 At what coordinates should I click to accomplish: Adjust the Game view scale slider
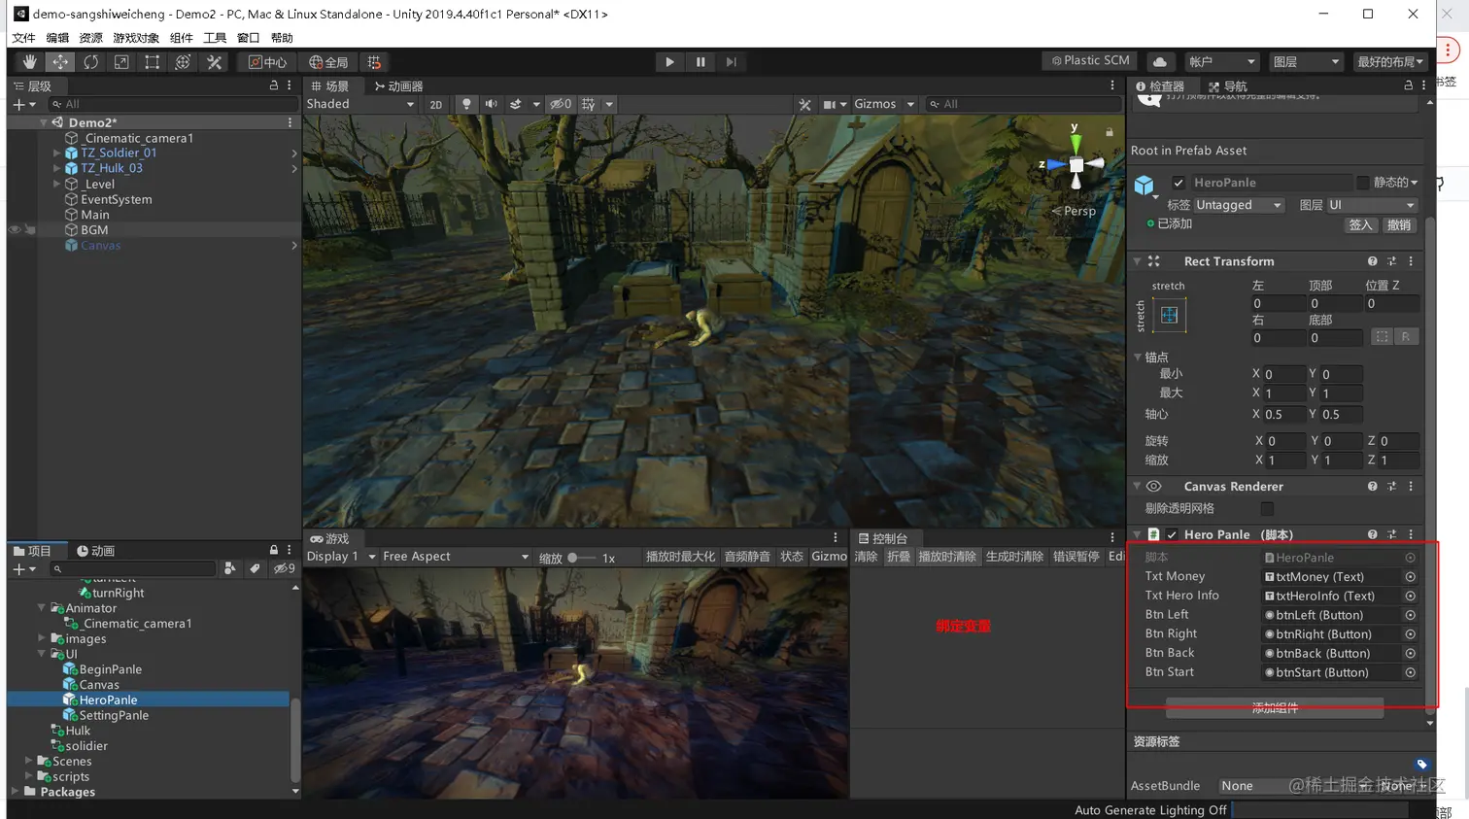click(x=582, y=558)
